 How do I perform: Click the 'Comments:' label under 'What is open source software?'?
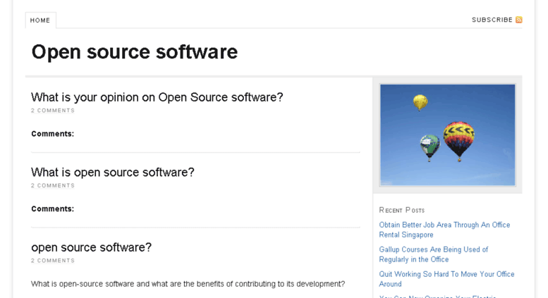coord(52,209)
